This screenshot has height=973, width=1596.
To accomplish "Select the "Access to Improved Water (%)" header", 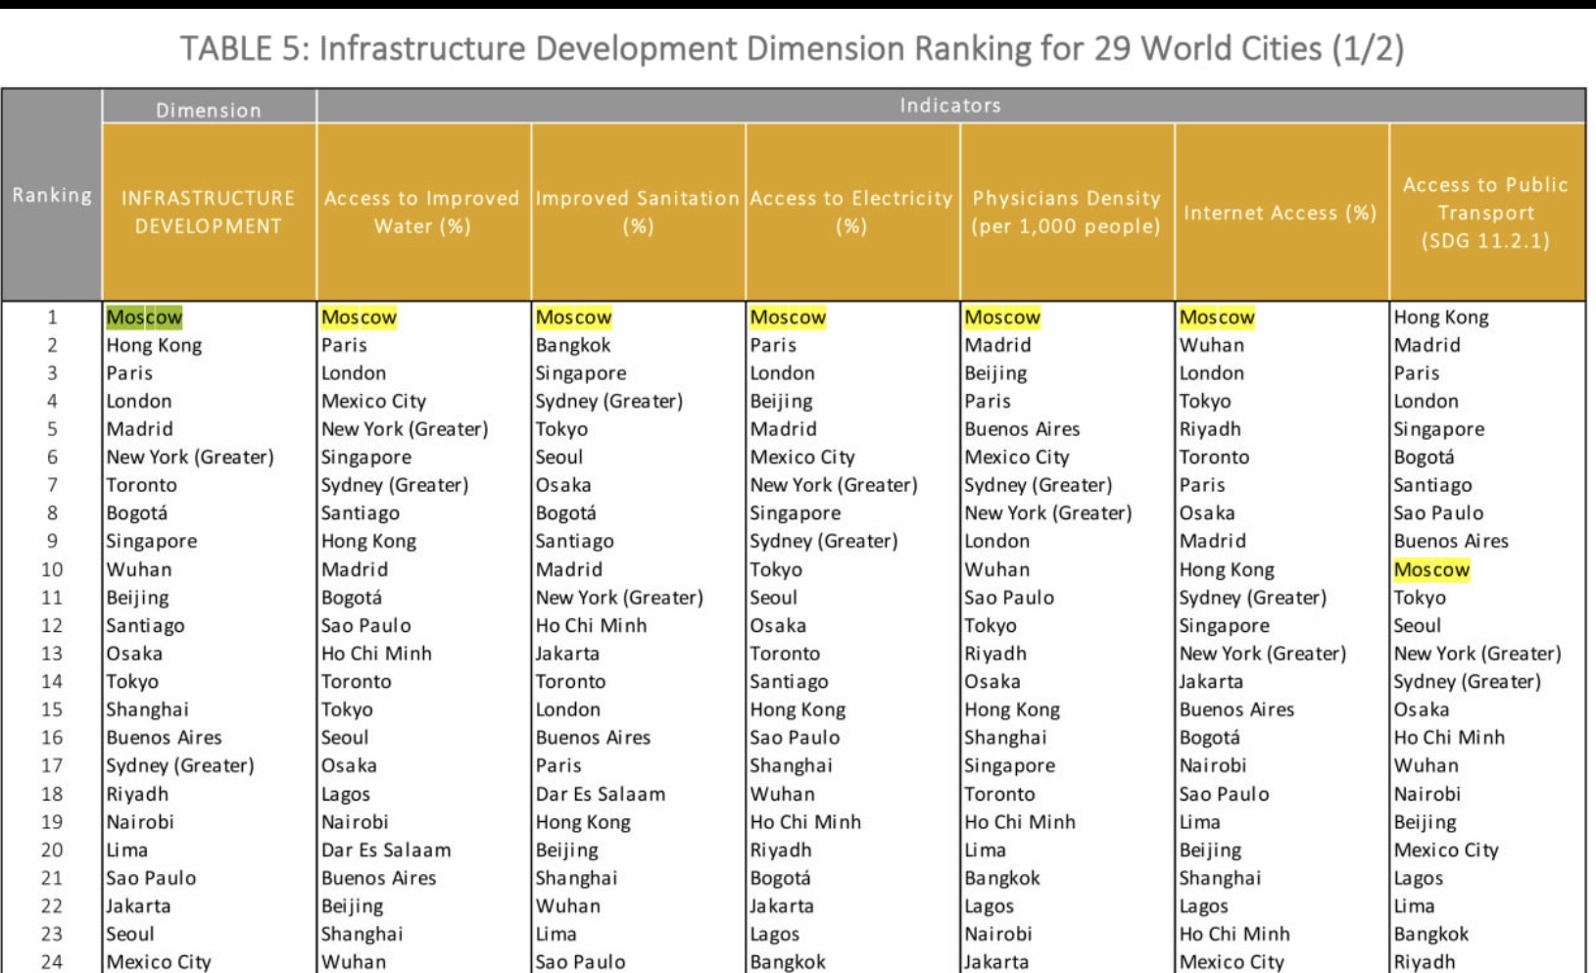I will (x=422, y=212).
